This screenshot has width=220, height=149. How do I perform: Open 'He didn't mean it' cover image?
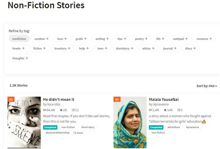coord(24,122)
